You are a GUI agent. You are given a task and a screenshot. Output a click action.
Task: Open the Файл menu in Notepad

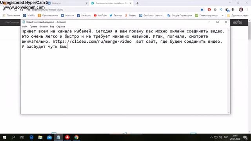point(24,27)
